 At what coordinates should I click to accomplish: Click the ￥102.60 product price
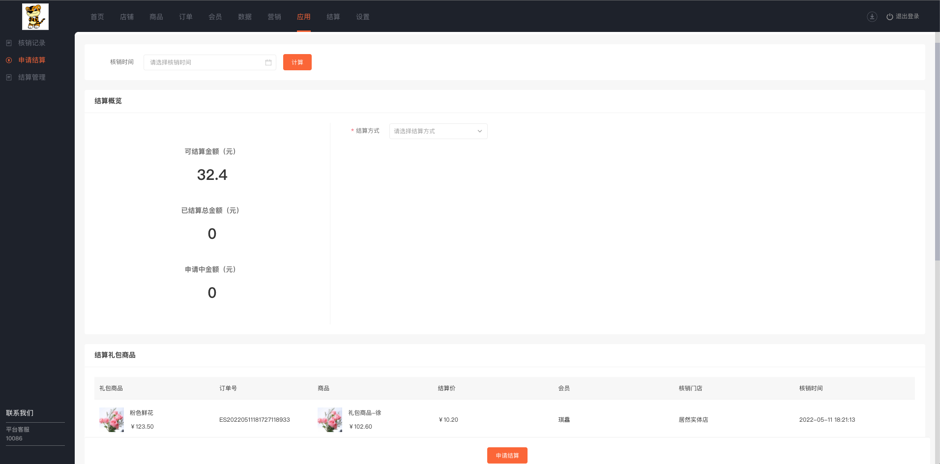pyautogui.click(x=360, y=427)
